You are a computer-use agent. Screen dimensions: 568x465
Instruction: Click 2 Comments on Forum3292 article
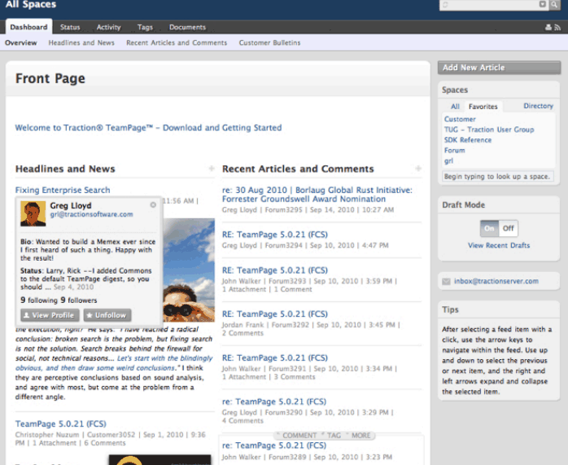tap(242, 333)
